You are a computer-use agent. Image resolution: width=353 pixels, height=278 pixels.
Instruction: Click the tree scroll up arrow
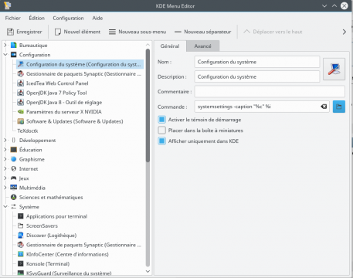[x=148, y=45]
